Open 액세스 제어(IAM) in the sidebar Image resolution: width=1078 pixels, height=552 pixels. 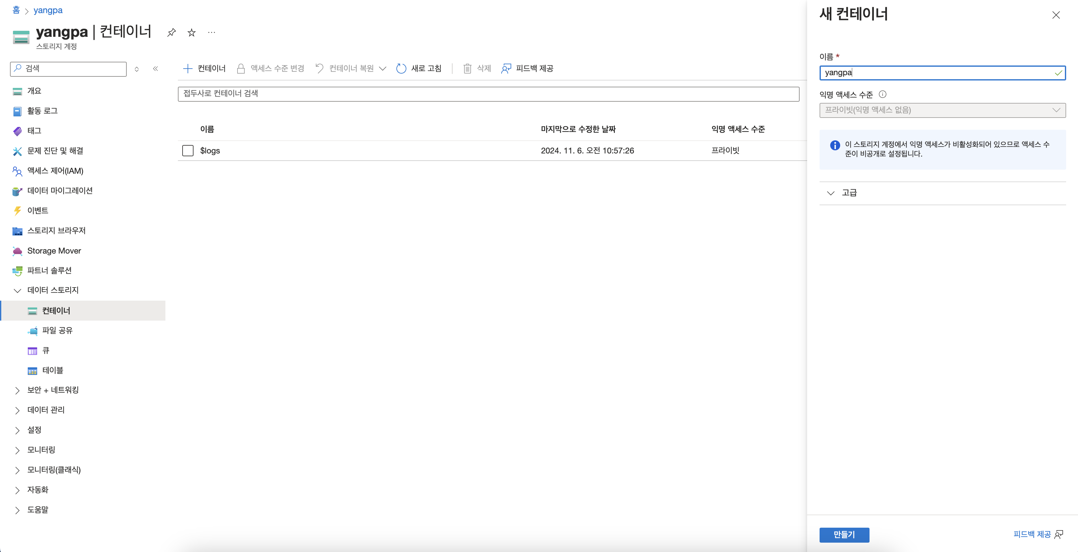(55, 171)
